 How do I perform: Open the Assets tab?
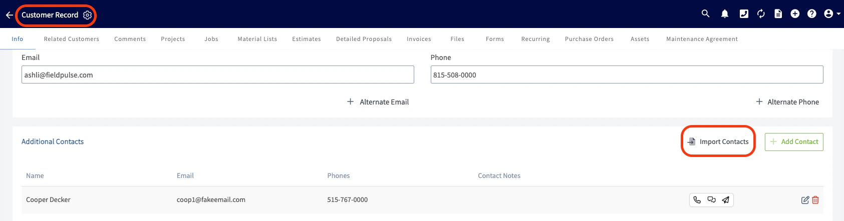640,39
